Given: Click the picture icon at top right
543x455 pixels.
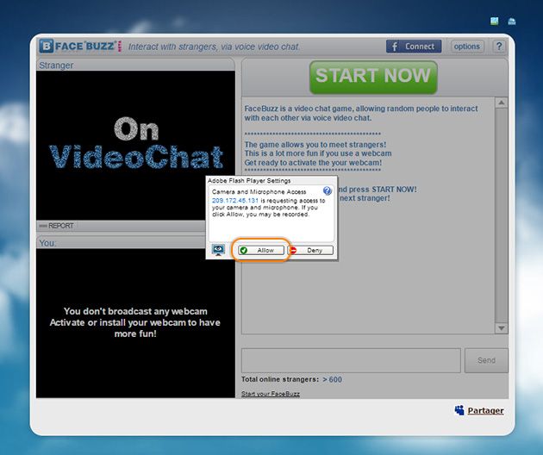Looking at the screenshot, I should 495,20.
